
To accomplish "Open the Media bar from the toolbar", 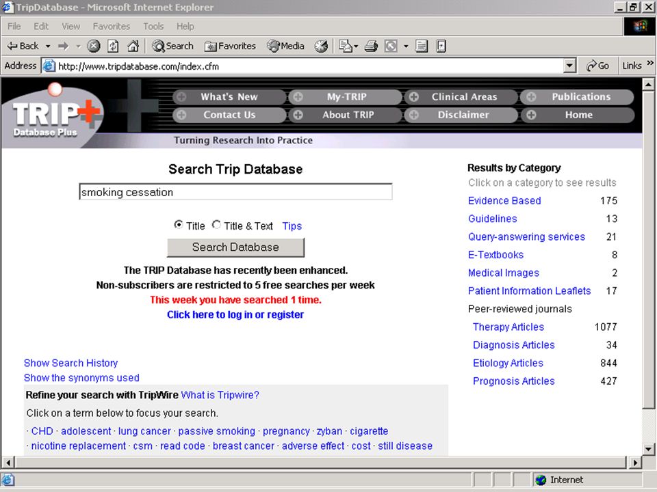I will tap(286, 46).
